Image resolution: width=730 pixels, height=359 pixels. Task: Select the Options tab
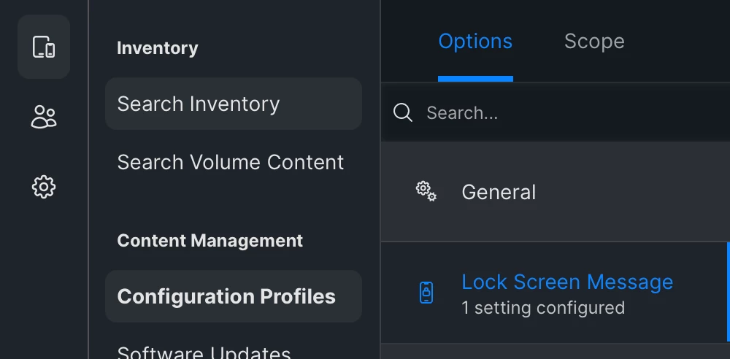pyautogui.click(x=475, y=42)
